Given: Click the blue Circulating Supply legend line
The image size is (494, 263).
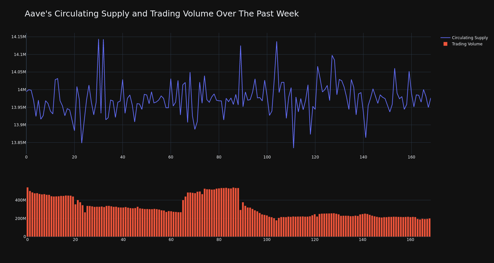Looking at the screenshot, I should pyautogui.click(x=445, y=38).
